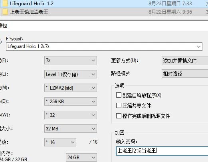This screenshot has width=208, height=162.
Task: Click the password field containing 上老王论坛当老王
Action: click(162, 151)
